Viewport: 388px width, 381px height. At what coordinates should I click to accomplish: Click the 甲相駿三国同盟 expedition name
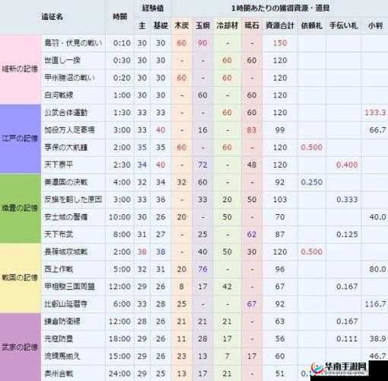click(70, 287)
